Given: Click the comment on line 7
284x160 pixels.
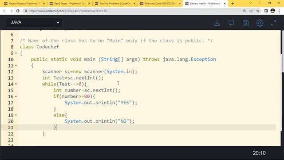Looking at the screenshot, I should (116, 40).
